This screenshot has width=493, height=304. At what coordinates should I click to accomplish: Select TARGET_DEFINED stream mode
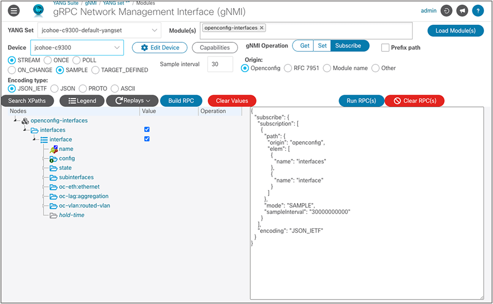tap(95, 70)
